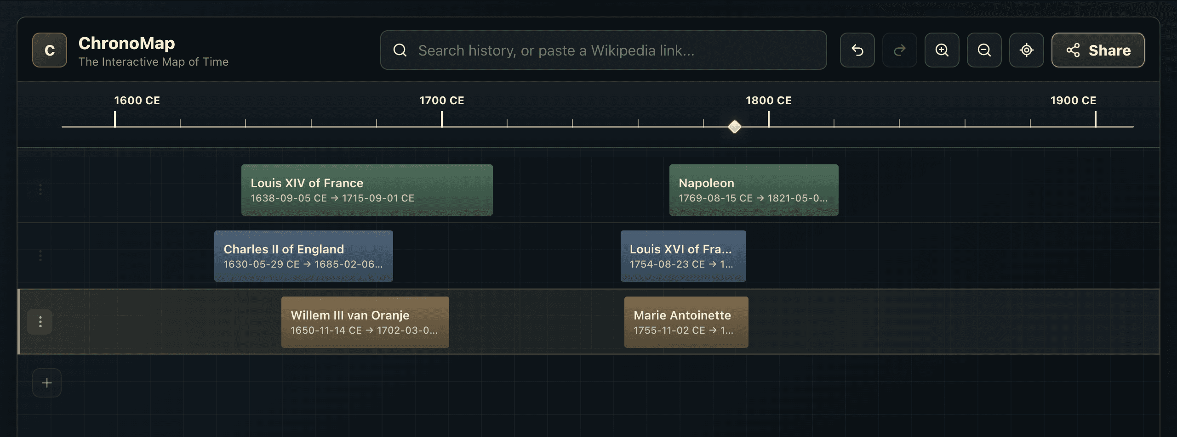Click the 1900 CE ruler label
1177x437 pixels.
click(x=1074, y=101)
